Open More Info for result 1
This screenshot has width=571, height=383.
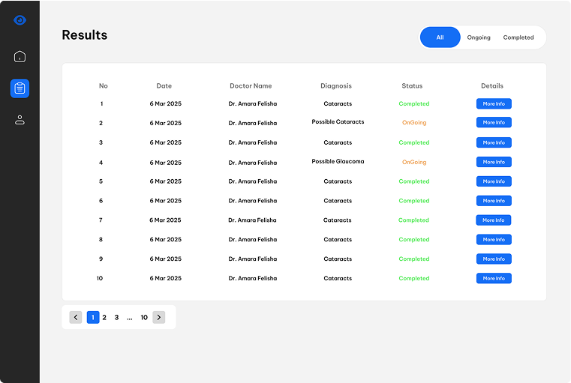[494, 103]
